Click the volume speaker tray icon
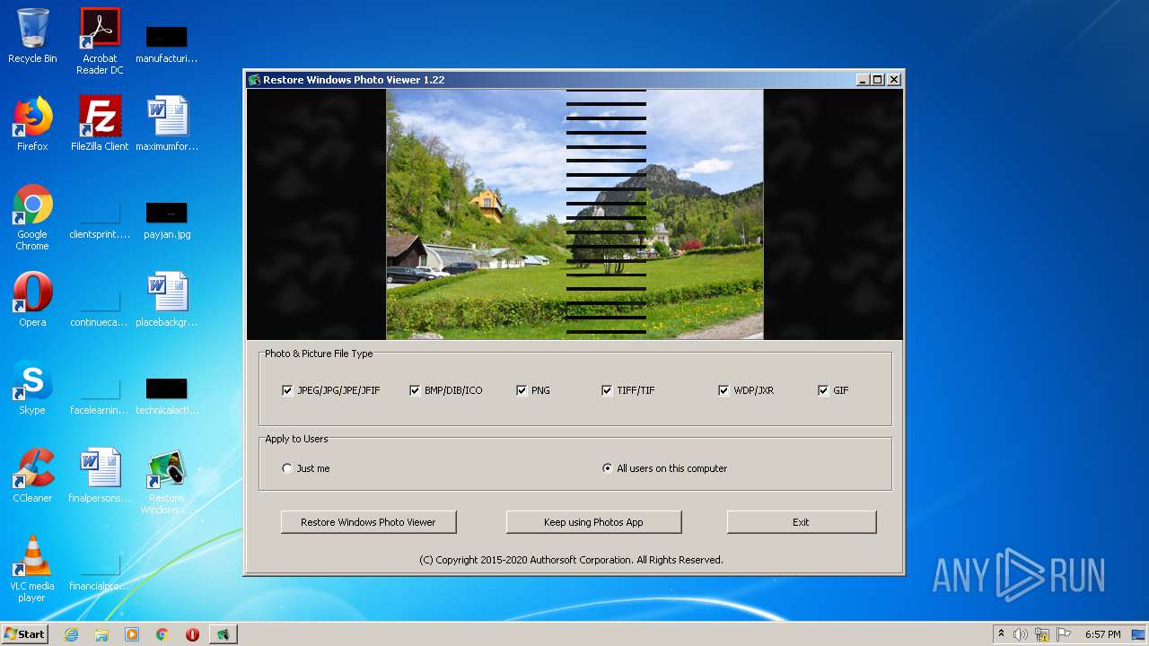The width and height of the screenshot is (1149, 646). [x=1021, y=634]
